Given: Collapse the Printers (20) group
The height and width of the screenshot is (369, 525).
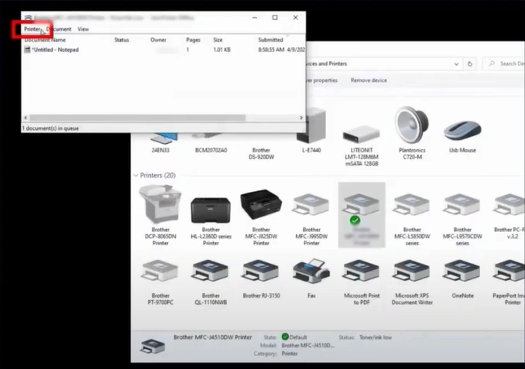Looking at the screenshot, I should pyautogui.click(x=137, y=176).
